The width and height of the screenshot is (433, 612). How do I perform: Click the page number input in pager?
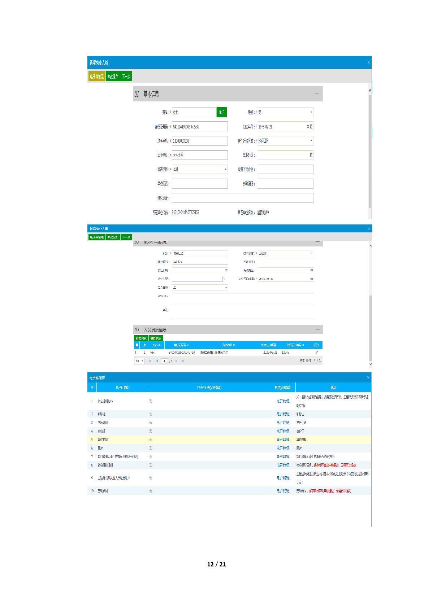click(x=164, y=361)
